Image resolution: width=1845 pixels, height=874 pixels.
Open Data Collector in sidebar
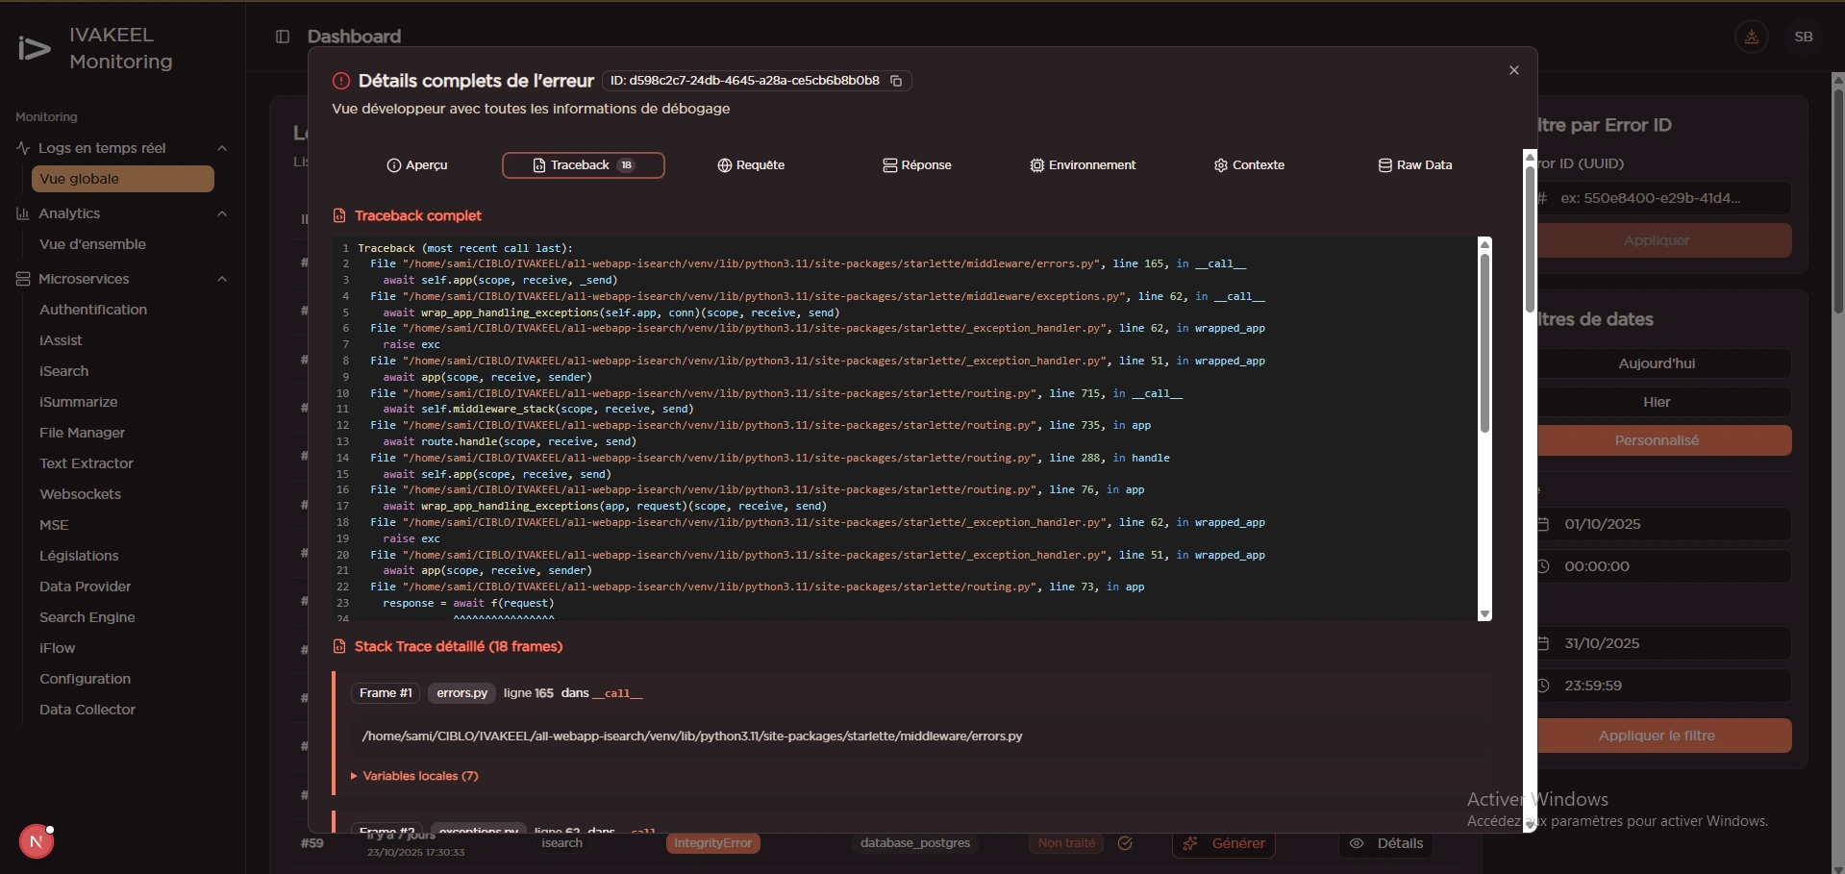[123, 710]
